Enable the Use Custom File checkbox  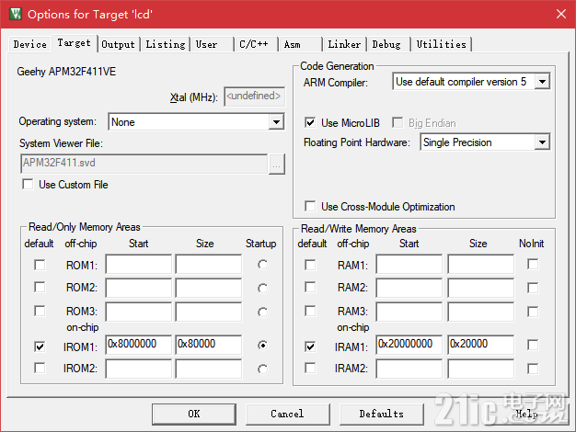point(28,184)
